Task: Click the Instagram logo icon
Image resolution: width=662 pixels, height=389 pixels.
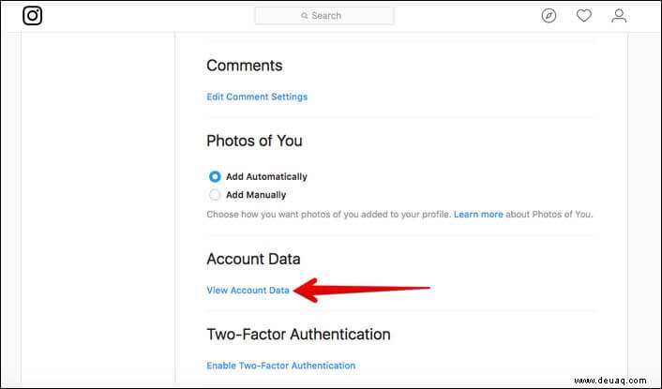Action: [x=32, y=16]
